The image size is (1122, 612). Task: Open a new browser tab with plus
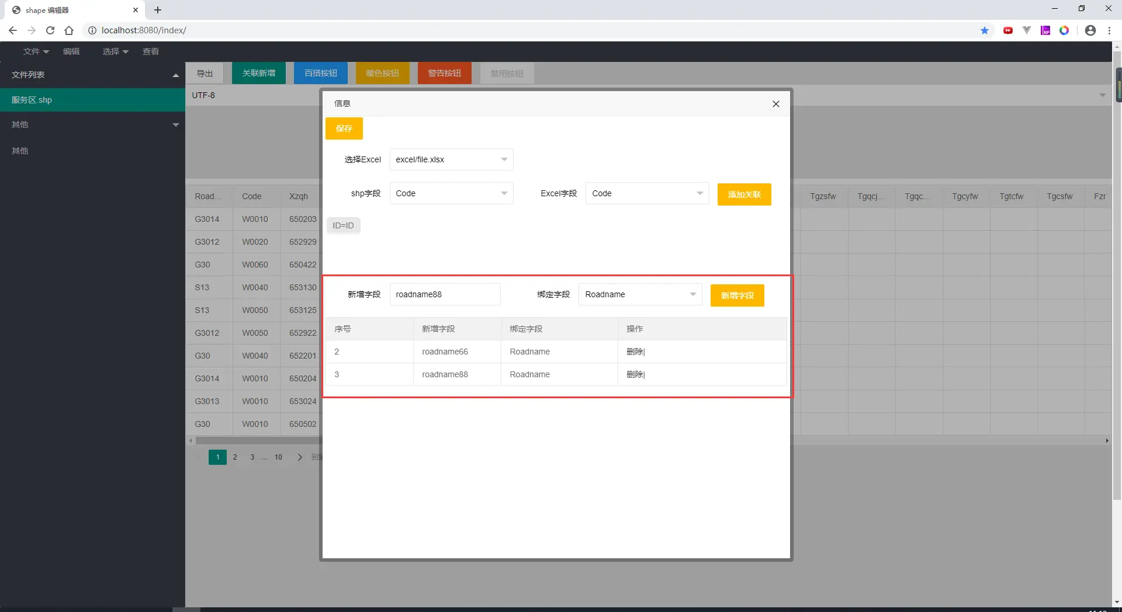(158, 10)
